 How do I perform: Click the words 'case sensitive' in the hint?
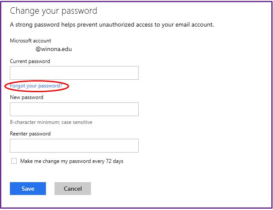click(77, 122)
